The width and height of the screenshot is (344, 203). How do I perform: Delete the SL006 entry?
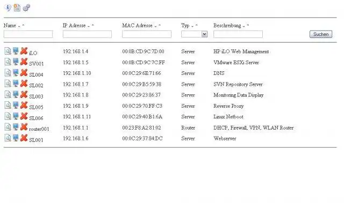(24, 116)
